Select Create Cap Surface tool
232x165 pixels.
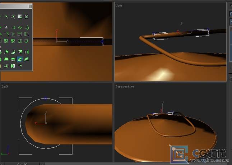pyautogui.click(x=13, y=59)
